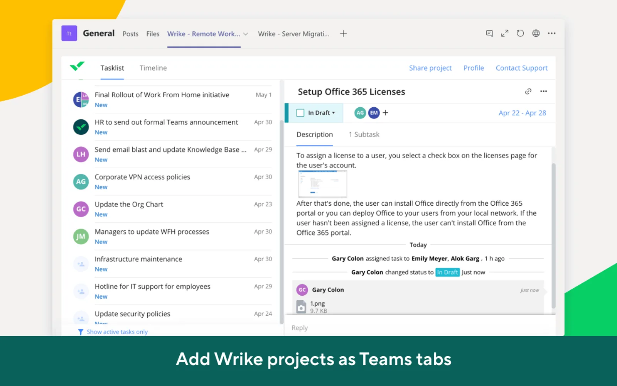Click the In Draft status badge in history
The height and width of the screenshot is (386, 617).
point(447,272)
